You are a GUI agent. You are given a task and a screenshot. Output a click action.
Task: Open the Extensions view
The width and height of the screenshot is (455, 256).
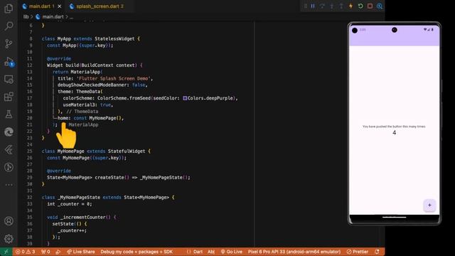pos(9,97)
